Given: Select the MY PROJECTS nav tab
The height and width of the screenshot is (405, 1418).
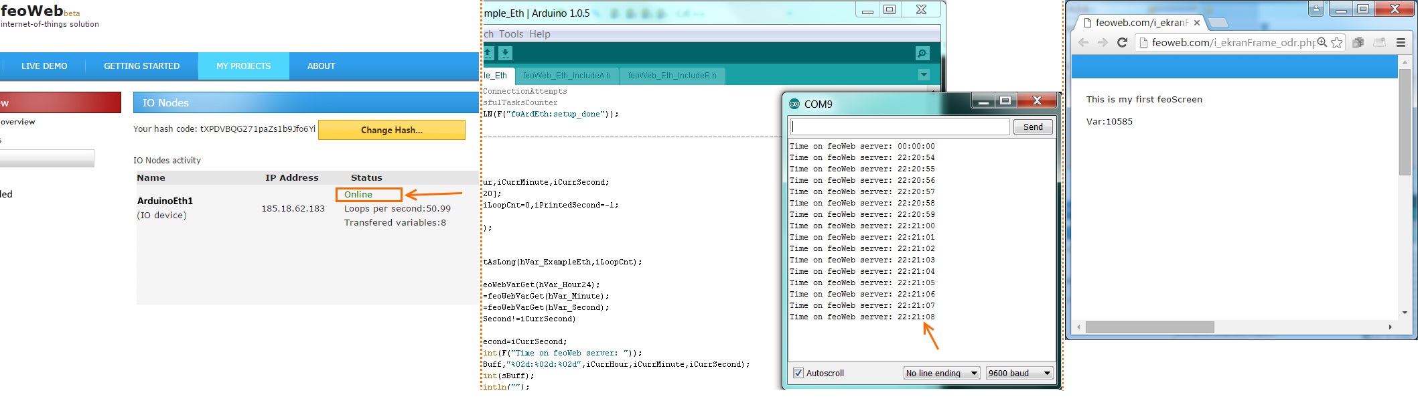Looking at the screenshot, I should (243, 66).
